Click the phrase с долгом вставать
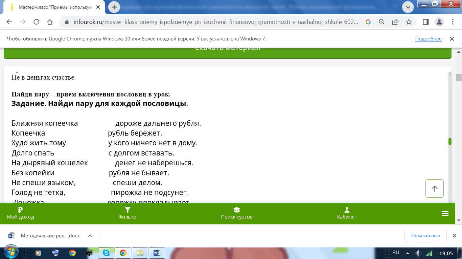Viewport: 462px width, 259px height. pos(141,153)
